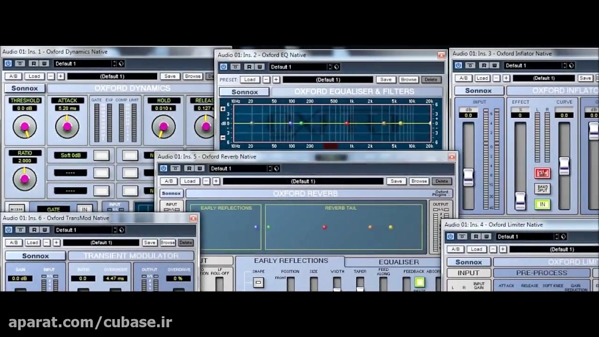
Task: Click the red EQ band node
Action: point(347,123)
